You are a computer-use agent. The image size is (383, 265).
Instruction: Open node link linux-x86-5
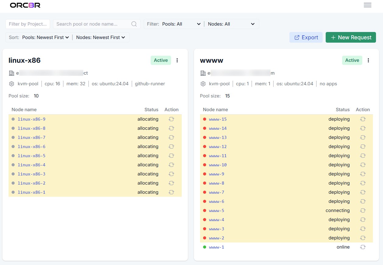(x=31, y=156)
